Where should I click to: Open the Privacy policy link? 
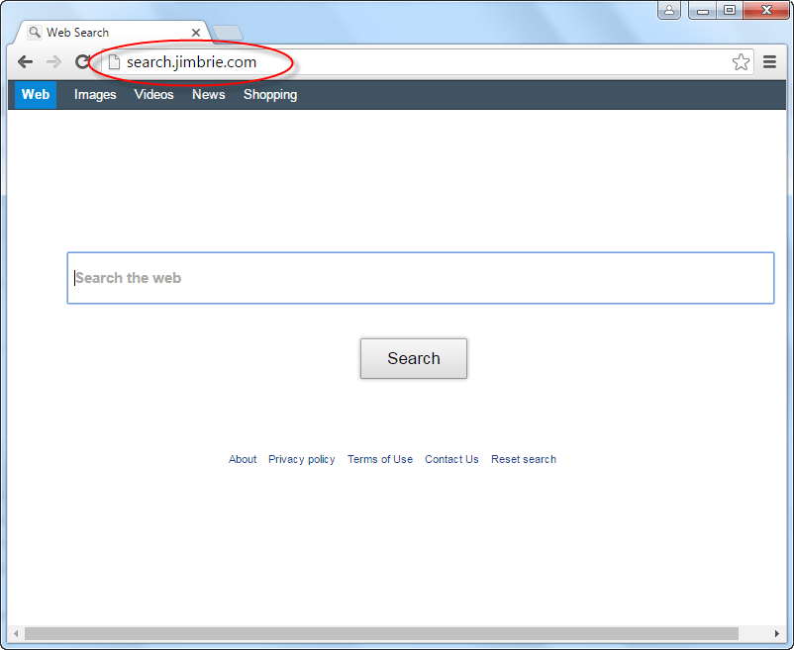(x=302, y=459)
